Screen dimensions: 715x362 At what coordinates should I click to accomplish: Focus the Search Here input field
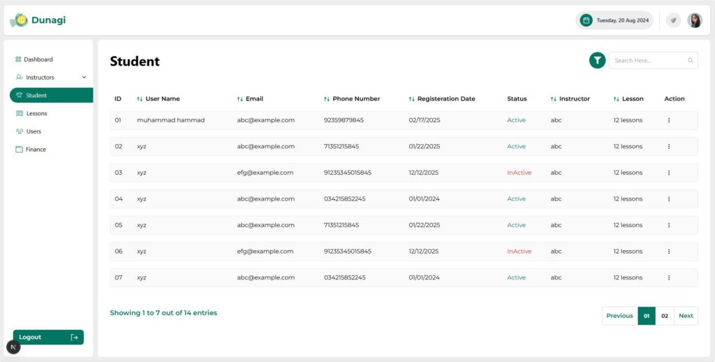point(653,60)
